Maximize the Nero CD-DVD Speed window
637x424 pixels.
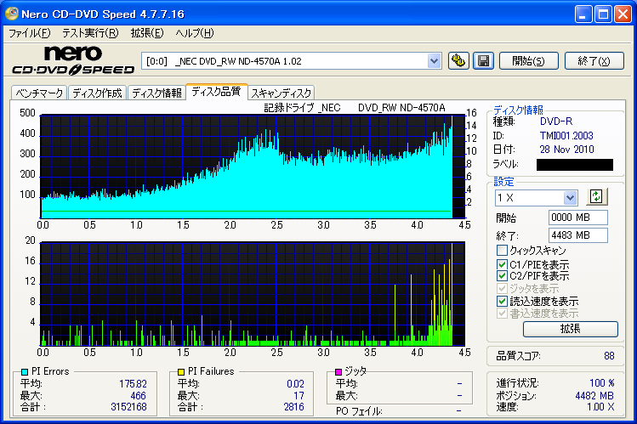603,14
